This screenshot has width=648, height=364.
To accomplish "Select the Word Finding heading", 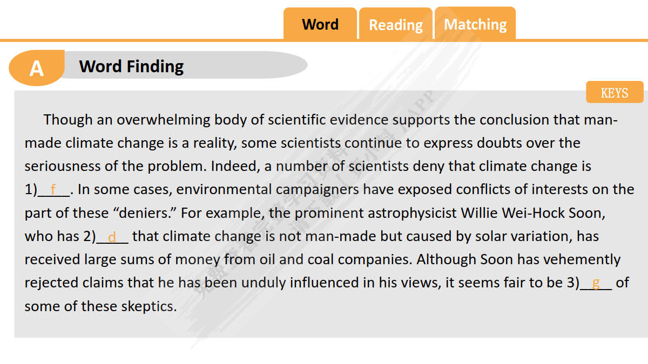I will (131, 66).
